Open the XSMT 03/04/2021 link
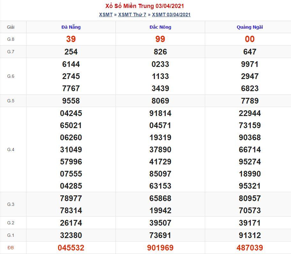This screenshot has height=254, width=291. 171,15
